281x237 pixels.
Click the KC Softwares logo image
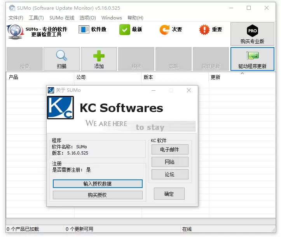click(x=60, y=107)
